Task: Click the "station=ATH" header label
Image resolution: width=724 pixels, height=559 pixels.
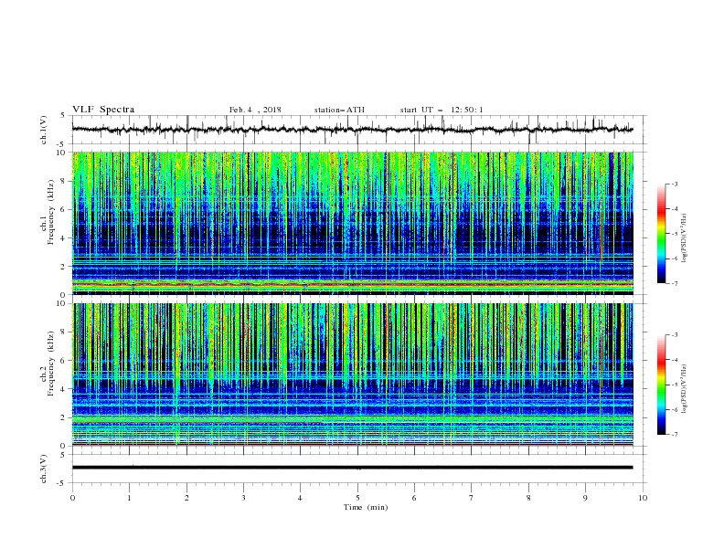Action: pos(339,110)
